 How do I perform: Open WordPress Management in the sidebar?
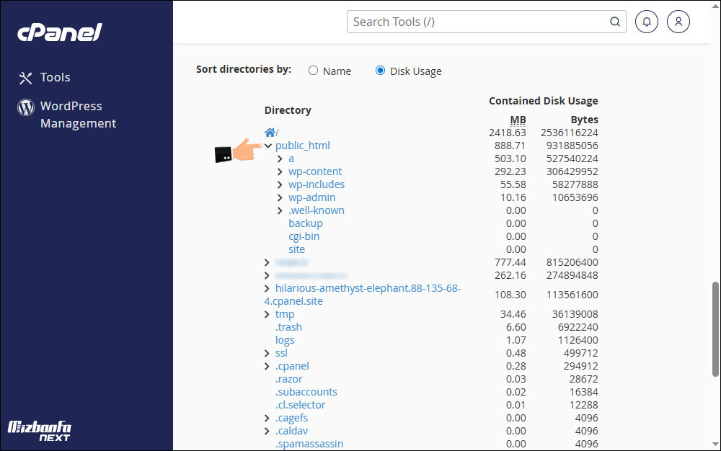(78, 115)
